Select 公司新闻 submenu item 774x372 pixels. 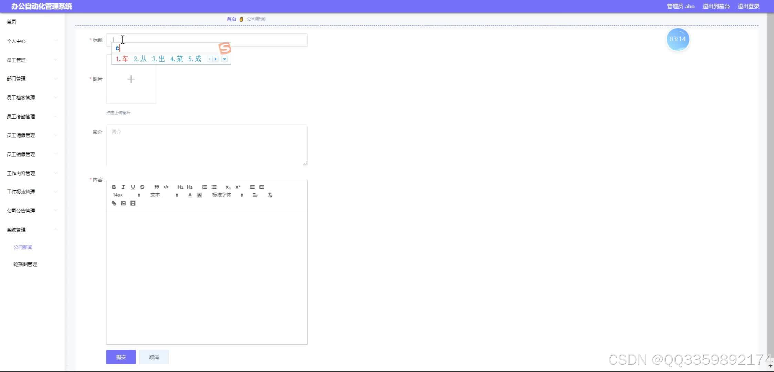click(23, 247)
